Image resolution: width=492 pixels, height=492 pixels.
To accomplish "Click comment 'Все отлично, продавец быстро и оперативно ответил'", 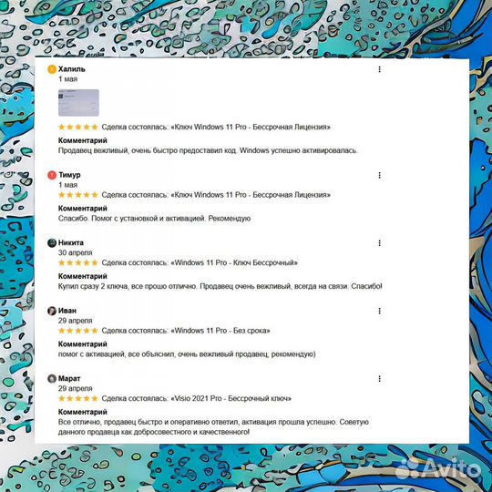I will point(213,427).
